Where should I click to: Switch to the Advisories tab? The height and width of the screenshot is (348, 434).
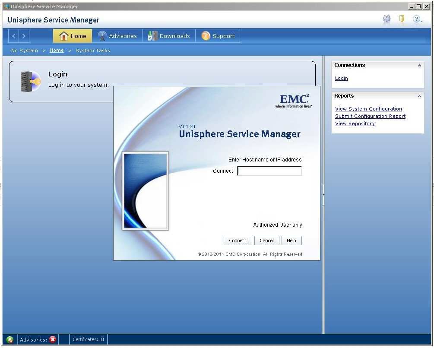tap(117, 36)
